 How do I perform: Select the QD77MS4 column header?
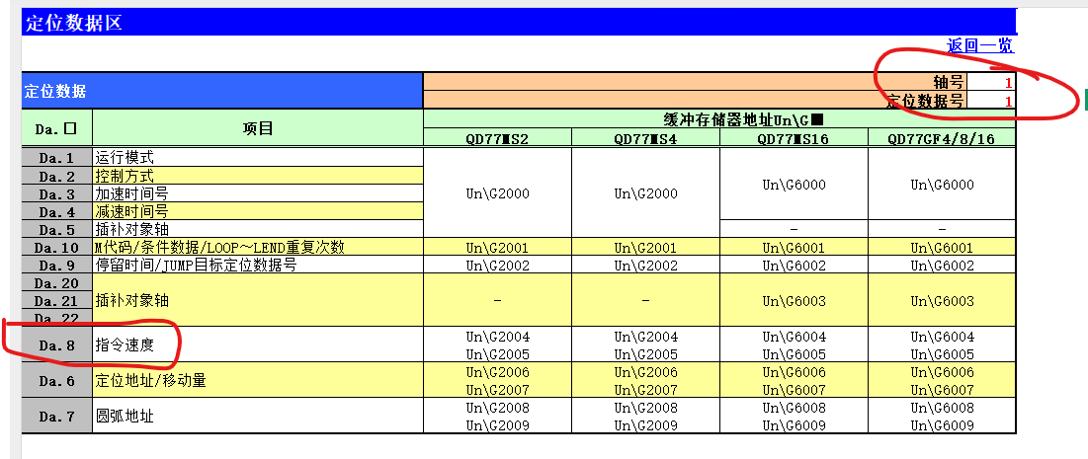pyautogui.click(x=645, y=138)
